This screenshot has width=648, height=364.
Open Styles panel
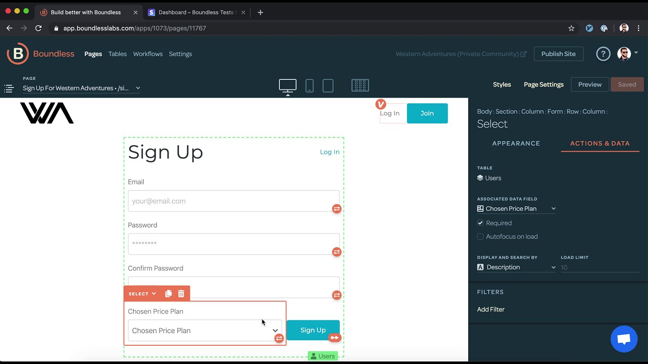point(502,84)
